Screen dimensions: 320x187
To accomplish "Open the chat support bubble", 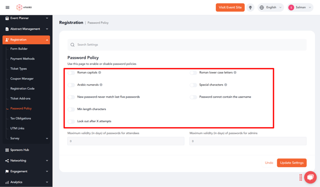I will click(310, 177).
